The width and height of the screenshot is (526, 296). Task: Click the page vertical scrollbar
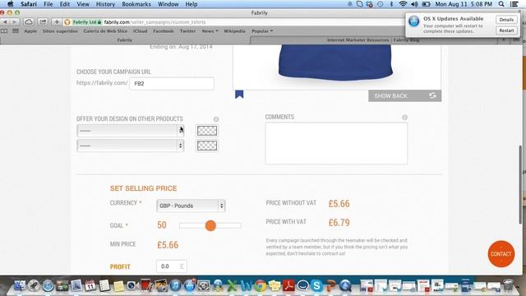pyautogui.click(x=520, y=184)
